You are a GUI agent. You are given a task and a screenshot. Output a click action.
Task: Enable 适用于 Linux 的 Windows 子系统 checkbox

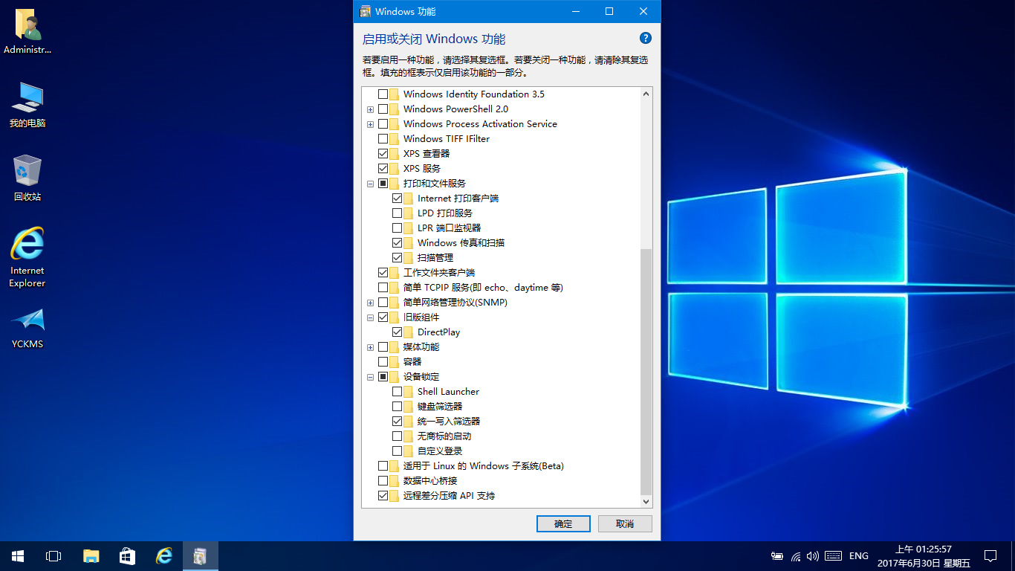(383, 466)
